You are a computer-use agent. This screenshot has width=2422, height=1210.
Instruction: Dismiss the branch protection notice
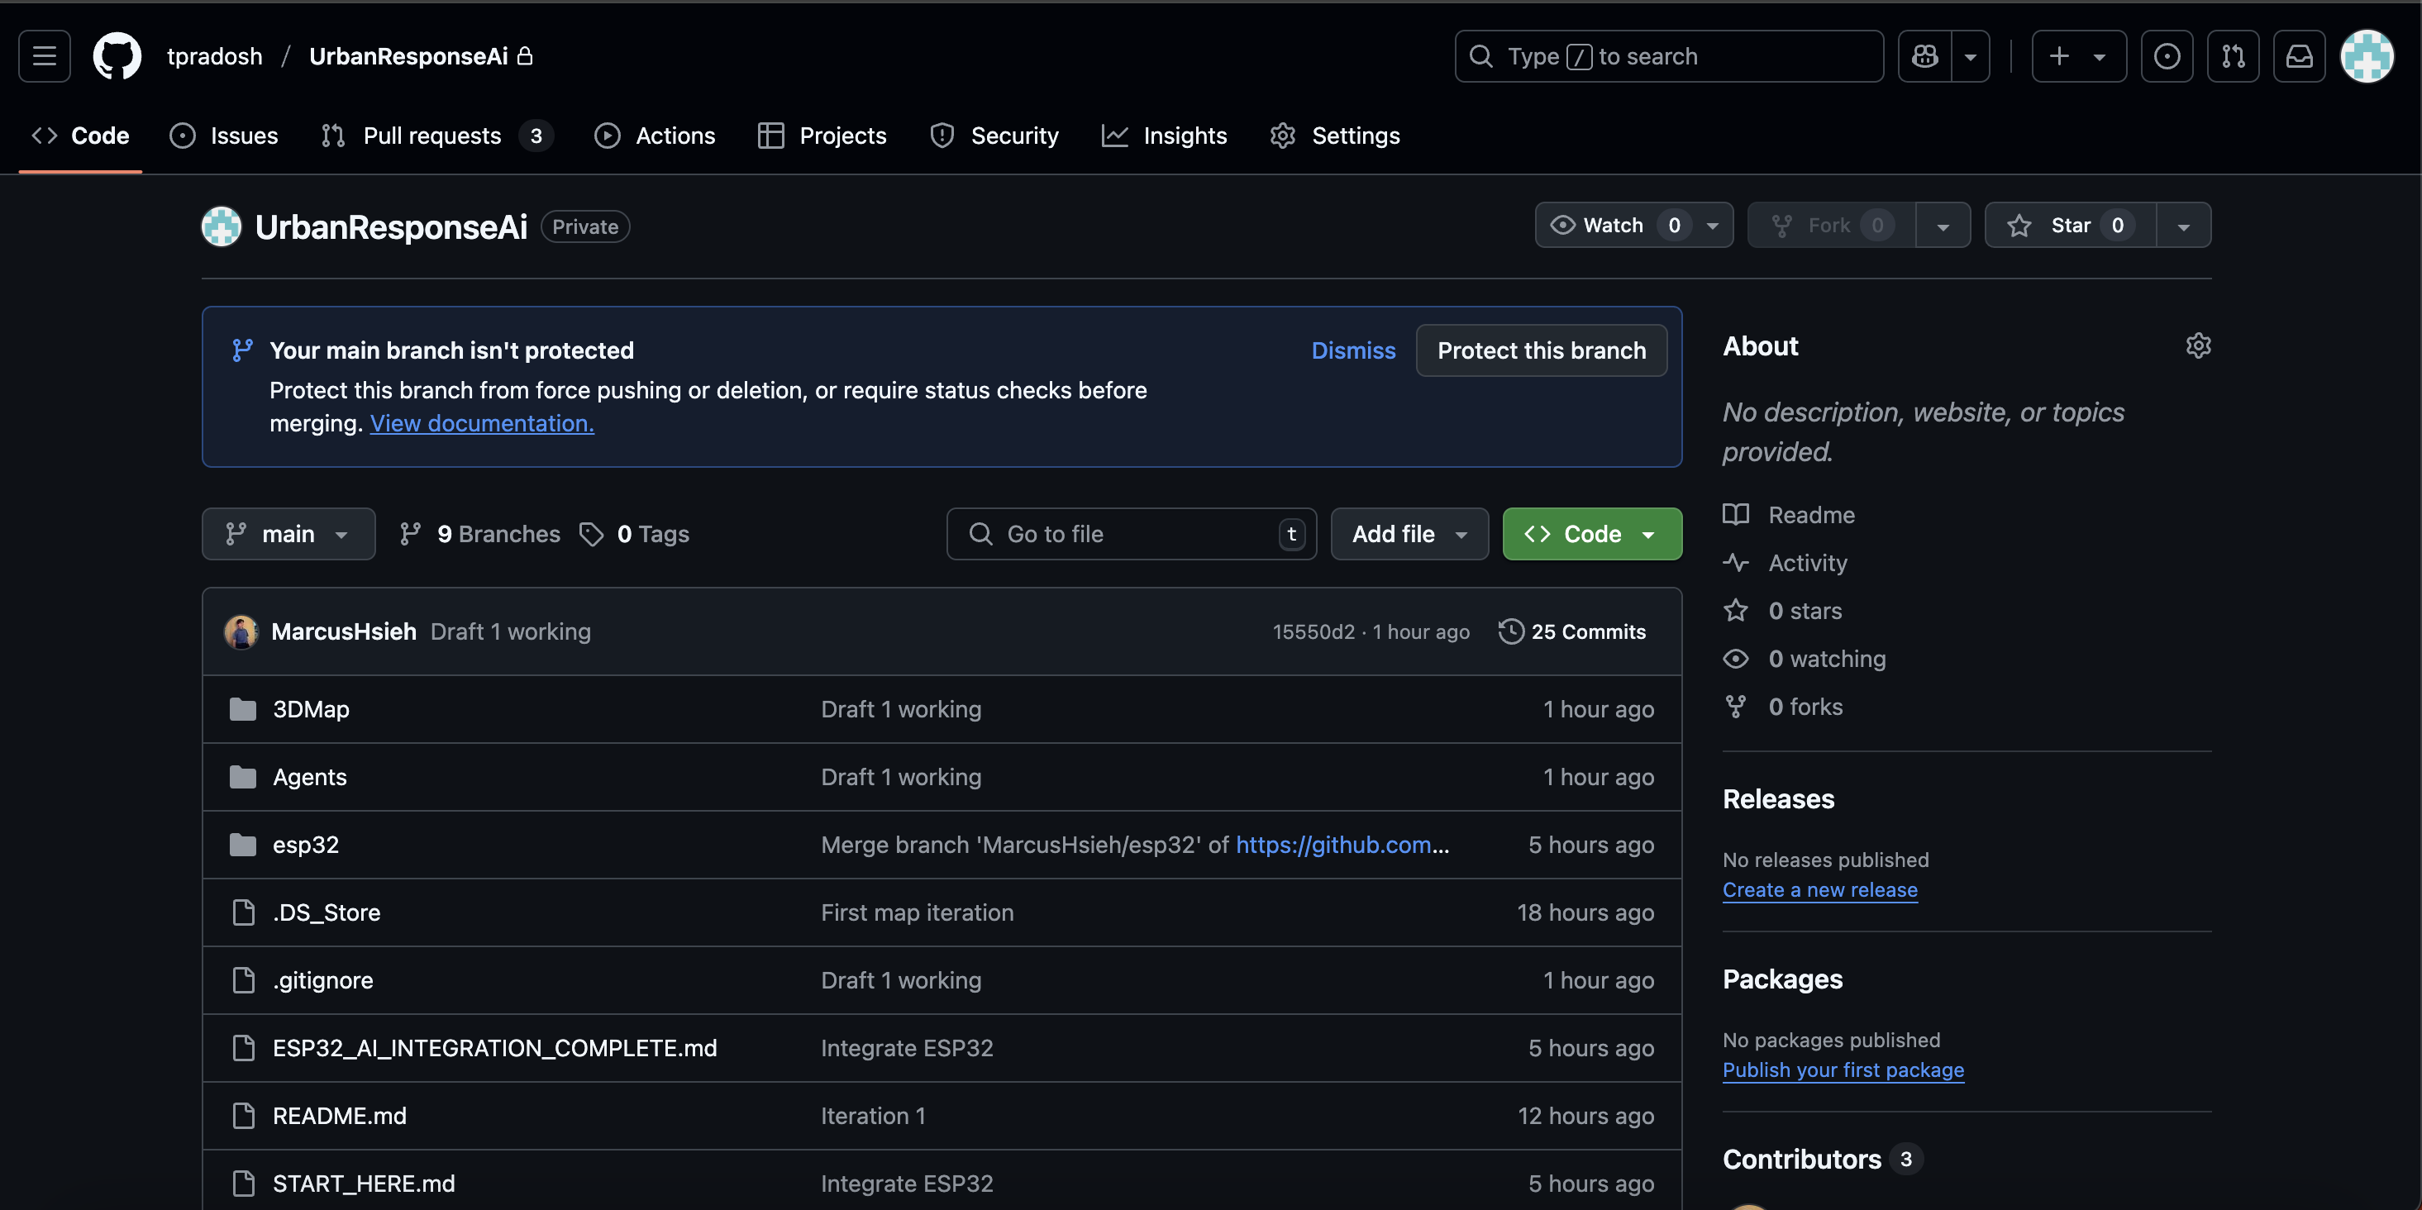pos(1352,350)
